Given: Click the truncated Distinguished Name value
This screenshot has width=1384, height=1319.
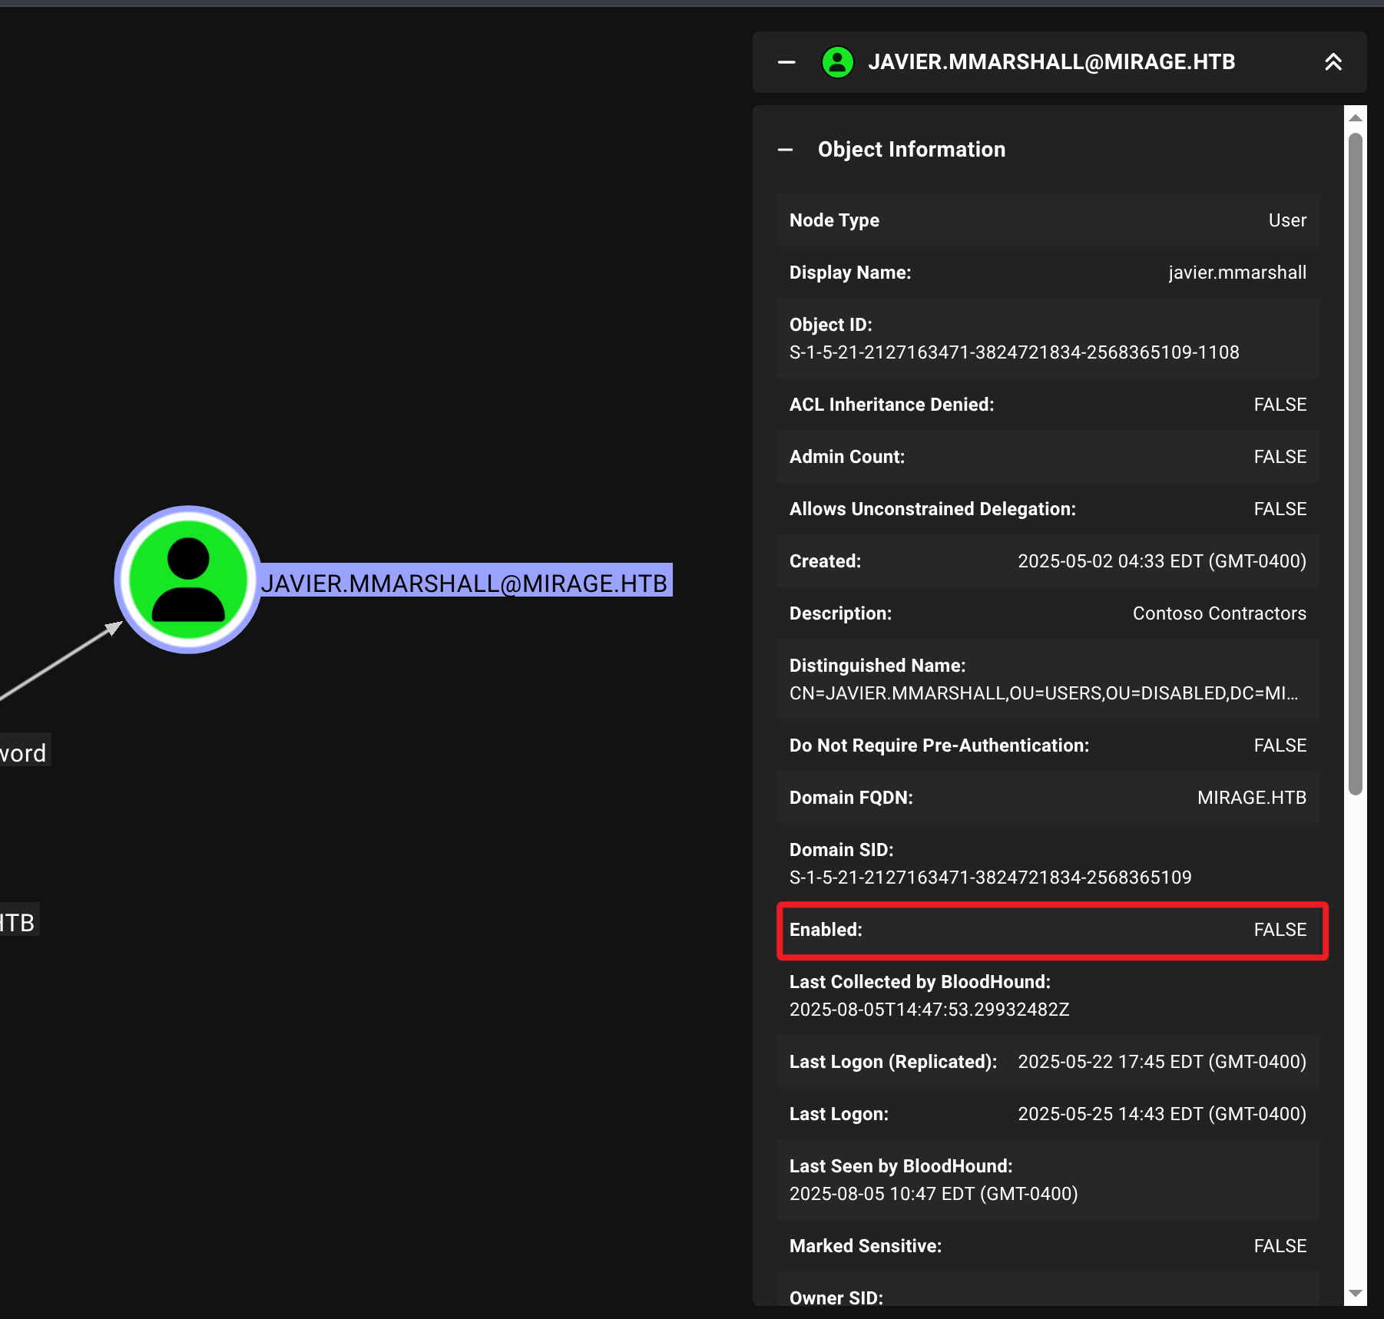Looking at the screenshot, I should 1043,693.
